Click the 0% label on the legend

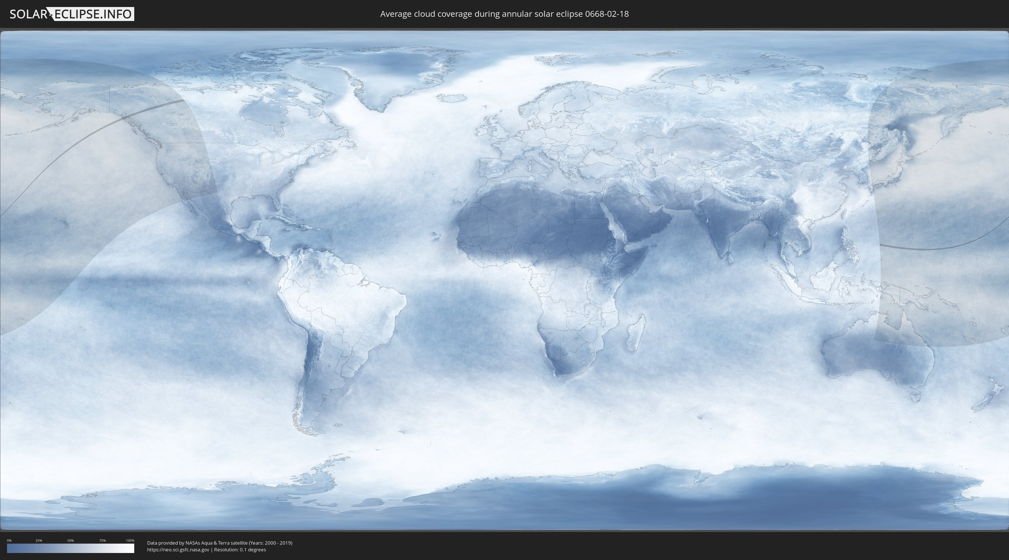[x=10, y=540]
